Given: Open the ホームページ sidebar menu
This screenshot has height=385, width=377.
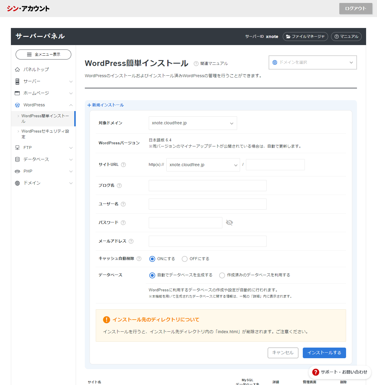Looking at the screenshot, I should pos(43,93).
